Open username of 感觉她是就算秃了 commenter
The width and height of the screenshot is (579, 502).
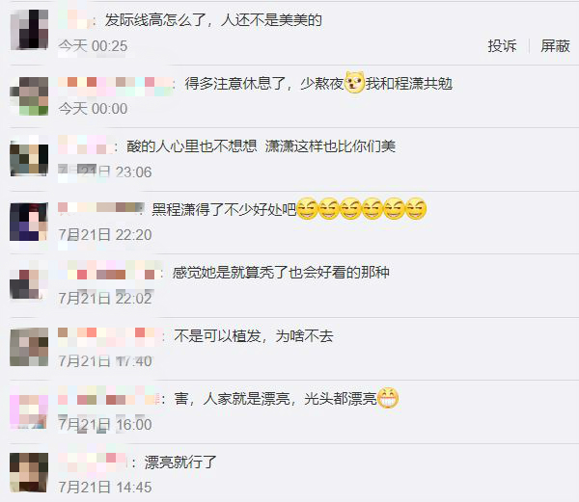coord(109,273)
